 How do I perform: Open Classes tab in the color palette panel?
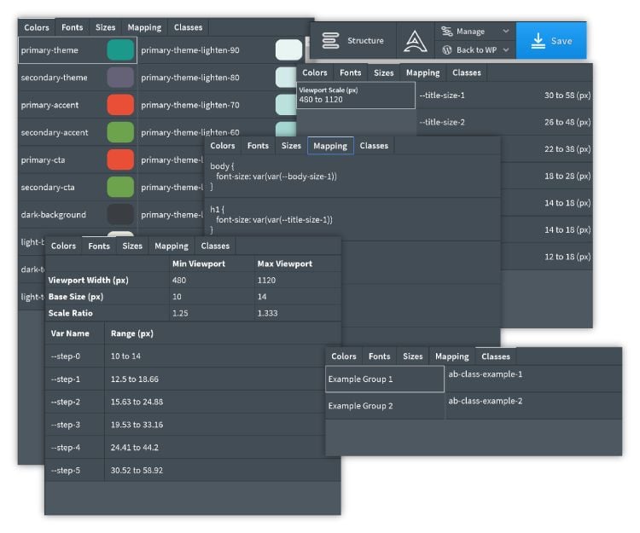coord(189,27)
